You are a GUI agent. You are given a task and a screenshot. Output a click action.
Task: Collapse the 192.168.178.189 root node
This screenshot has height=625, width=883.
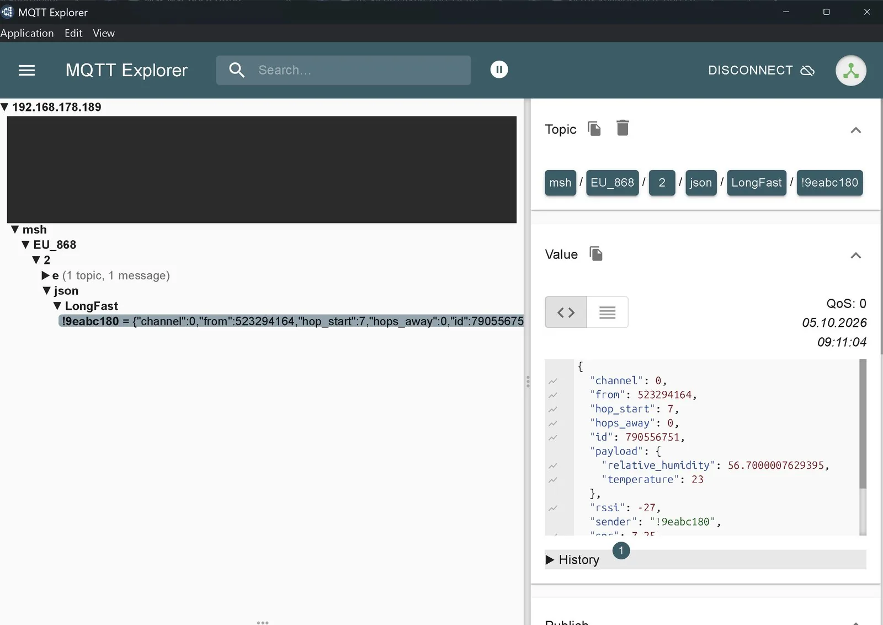[x=4, y=107]
